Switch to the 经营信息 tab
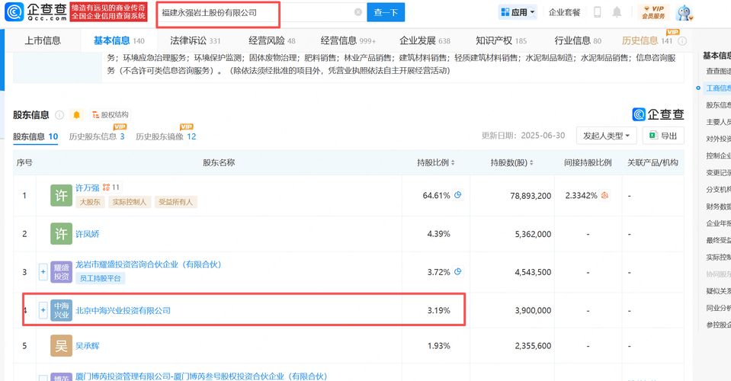This screenshot has width=731, height=381. click(x=348, y=40)
